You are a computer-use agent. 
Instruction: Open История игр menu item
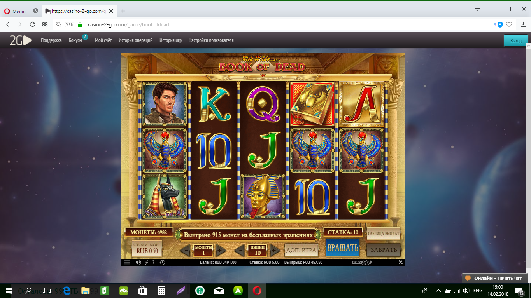tap(170, 40)
